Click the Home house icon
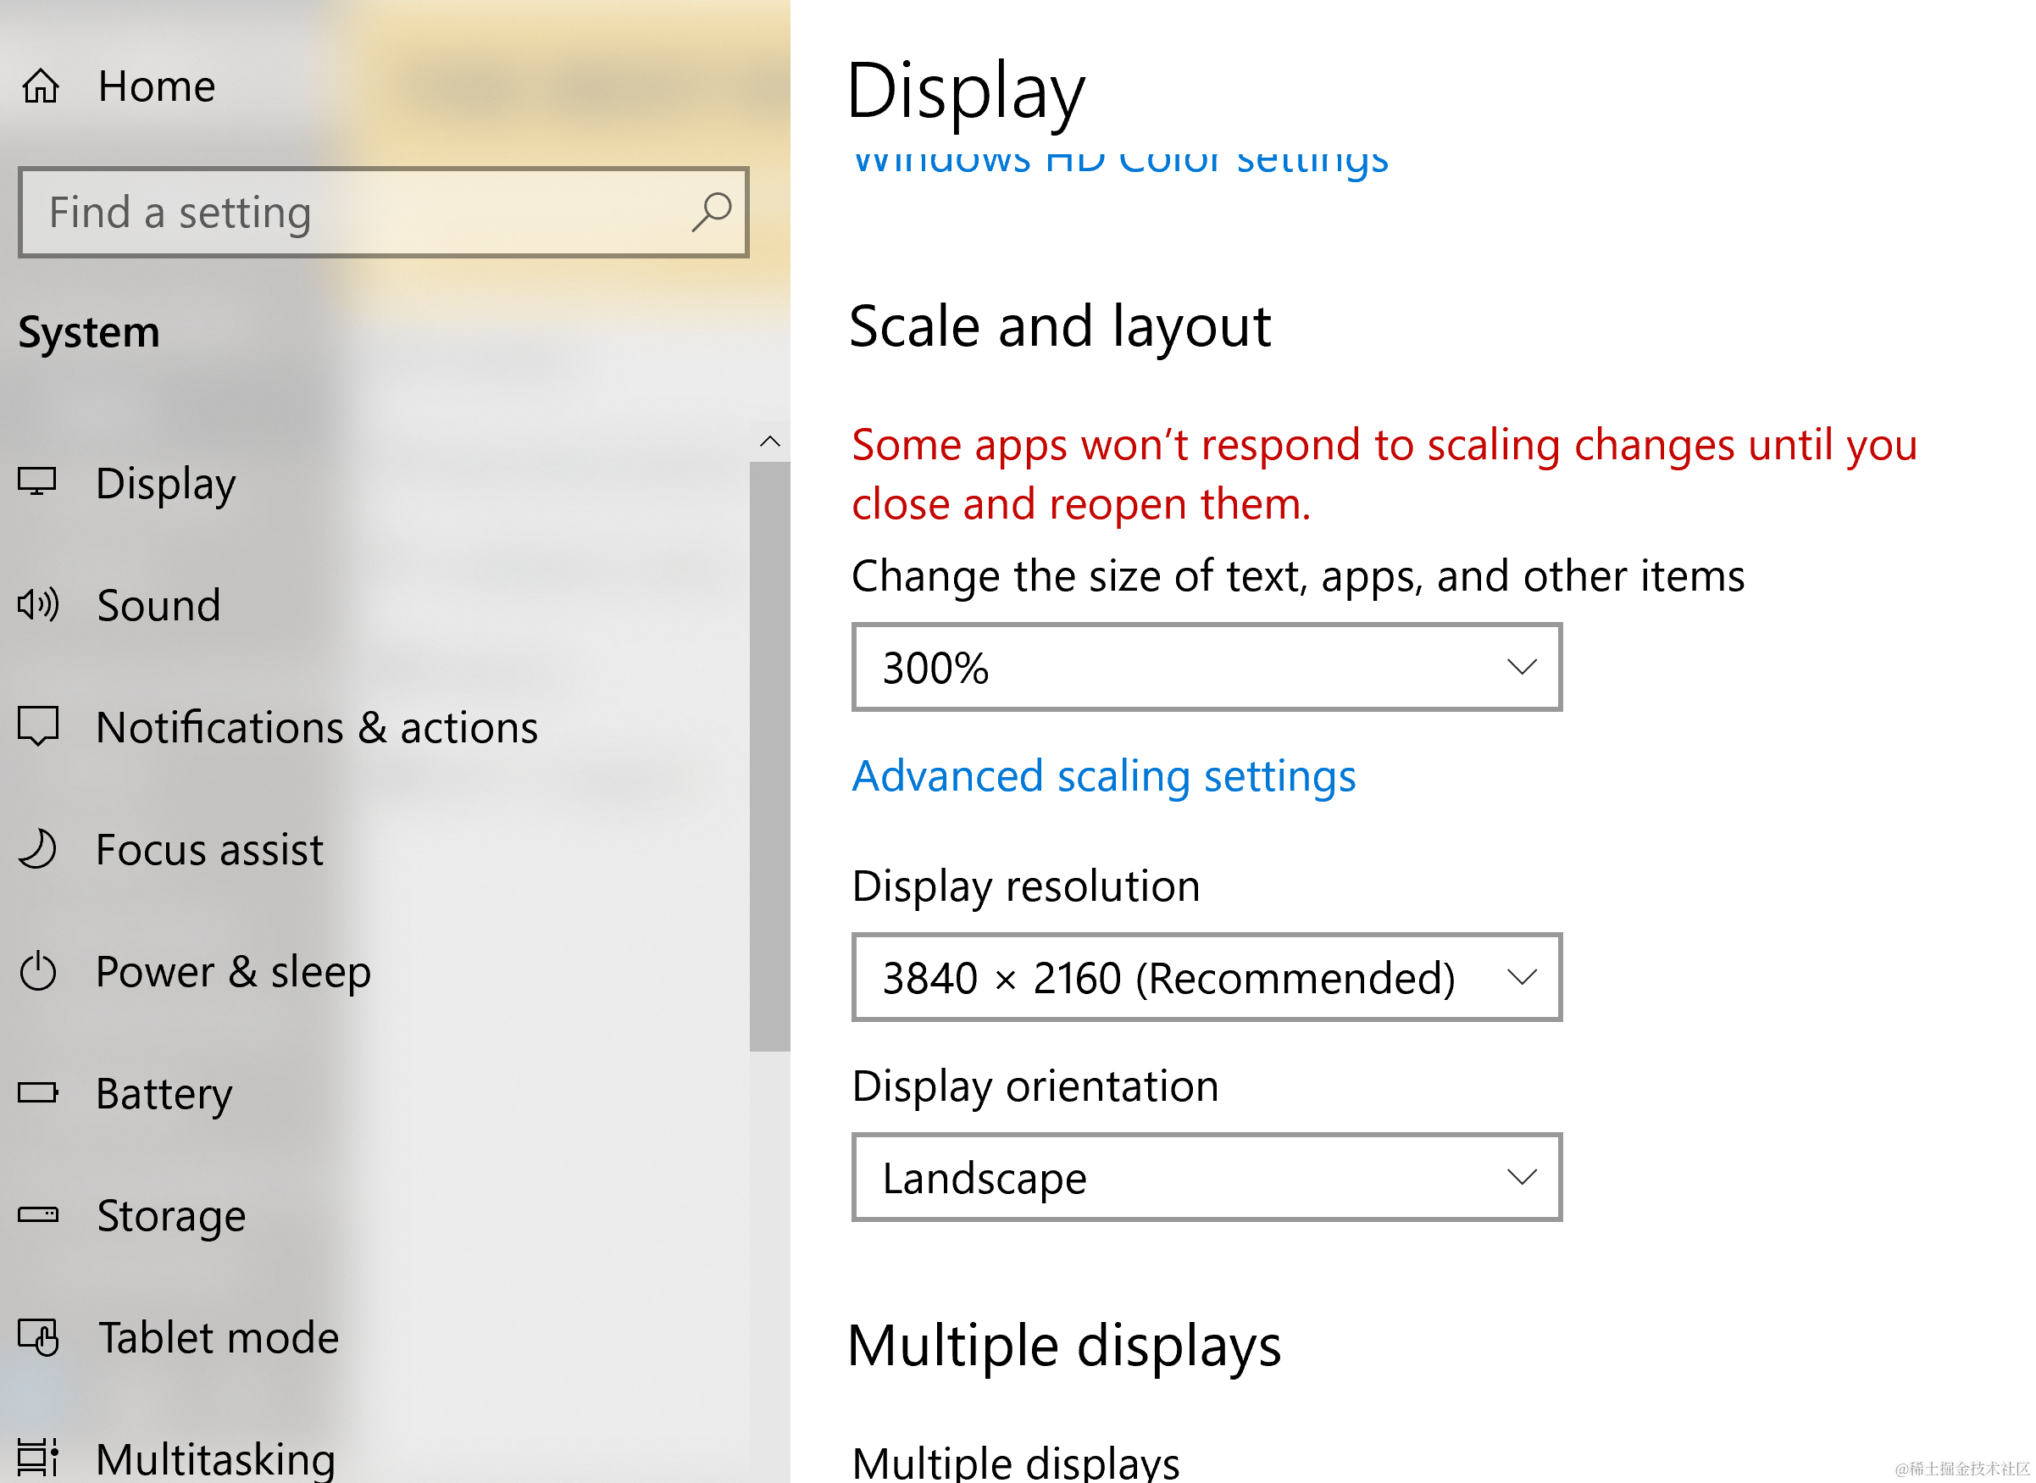Screen dimensions: 2036x1483 pyautogui.click(x=41, y=87)
